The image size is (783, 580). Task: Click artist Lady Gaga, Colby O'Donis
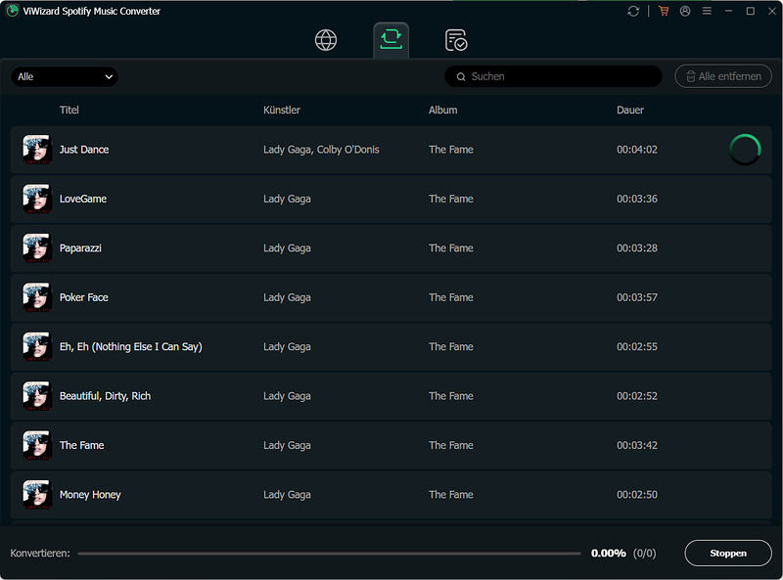(x=321, y=150)
